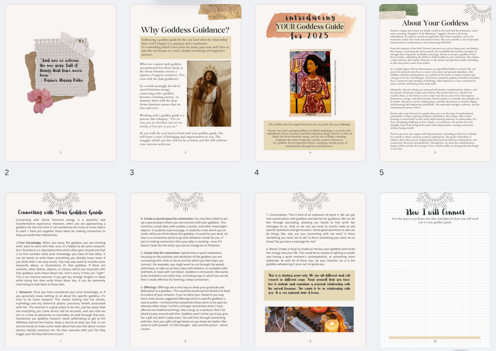Click page number 4 label below thumbnail
Viewport: 496px width, 351px height.
pyautogui.click(x=257, y=173)
